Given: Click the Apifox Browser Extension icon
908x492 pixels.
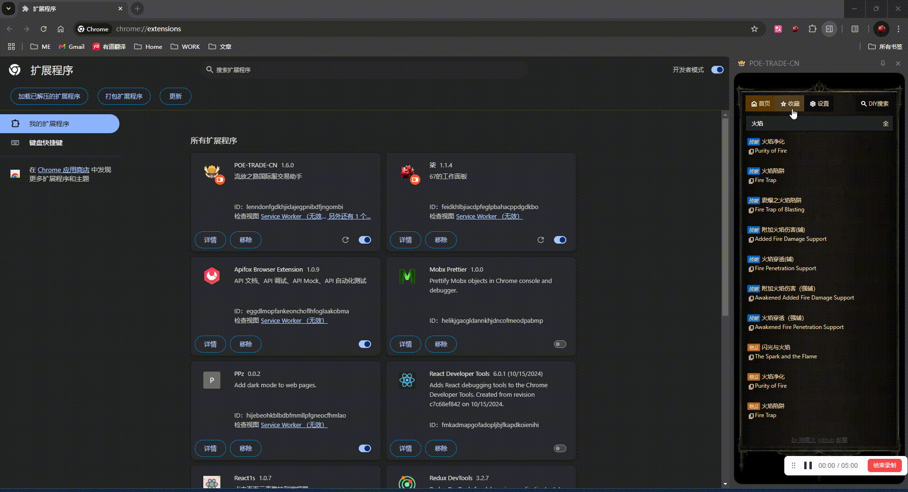Looking at the screenshot, I should coord(212,275).
